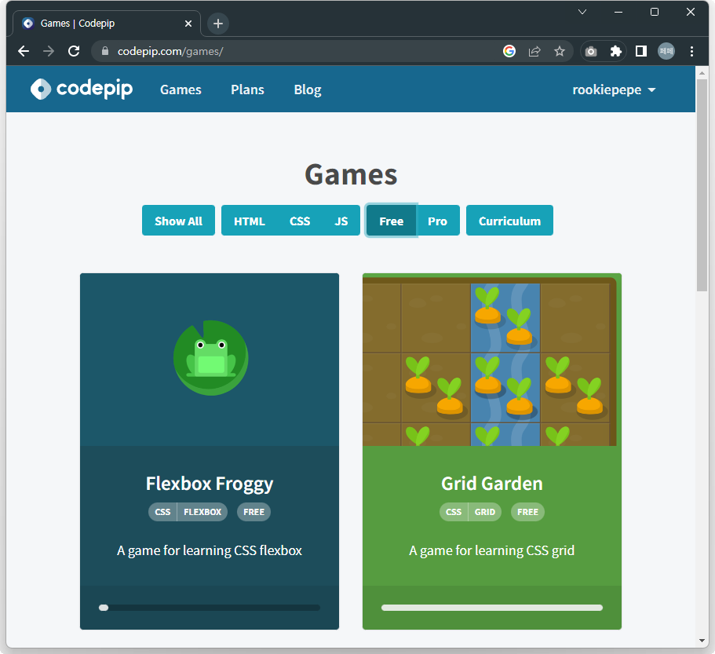Click the Flexbox Froggy progress bar

point(210,608)
